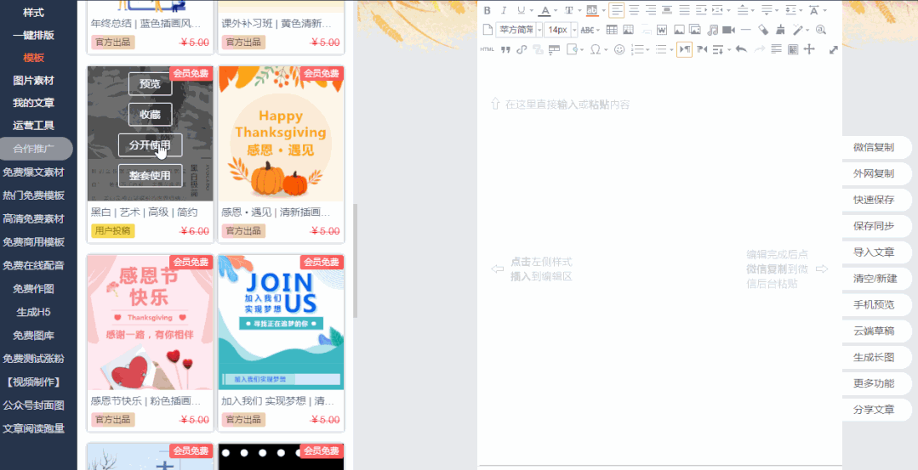This screenshot has height=470, width=918.
Task: Open the 样式 menu in sidebar
Action: (33, 12)
